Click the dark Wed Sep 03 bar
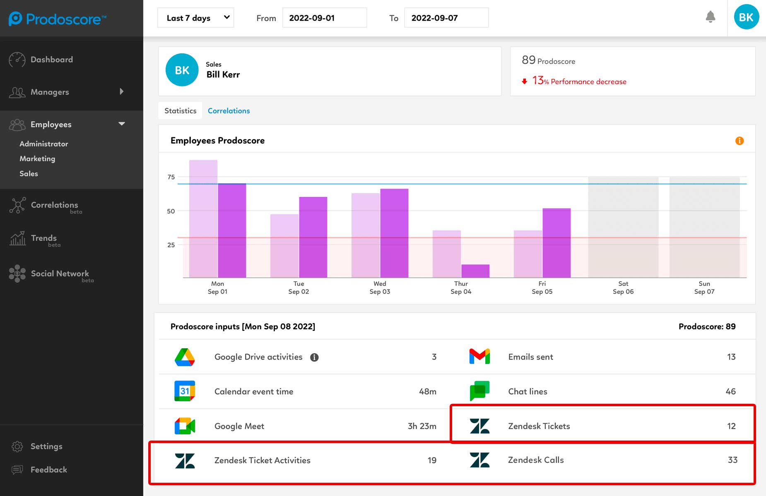 [x=394, y=233]
